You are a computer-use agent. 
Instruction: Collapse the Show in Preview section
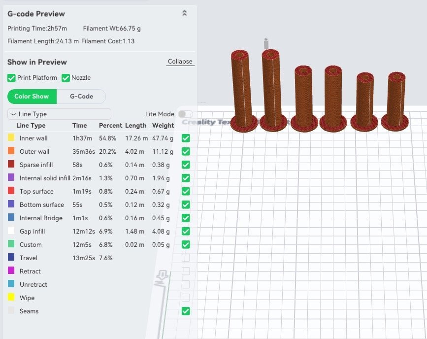click(180, 62)
